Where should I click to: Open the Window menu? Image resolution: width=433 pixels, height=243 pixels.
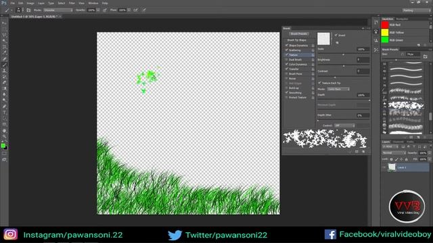(x=93, y=3)
